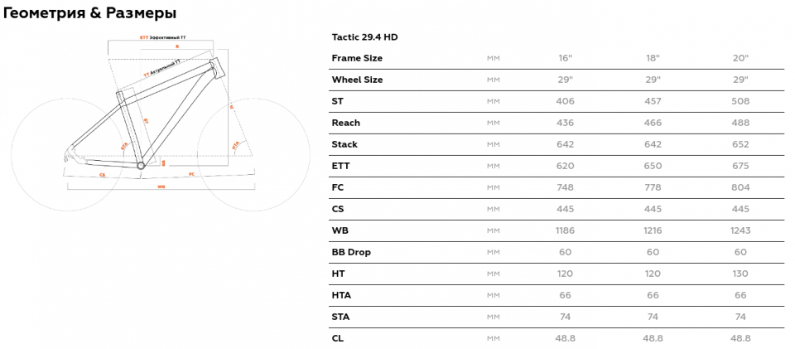
Task: Click the FC label on the diagram
Action: pos(191,174)
